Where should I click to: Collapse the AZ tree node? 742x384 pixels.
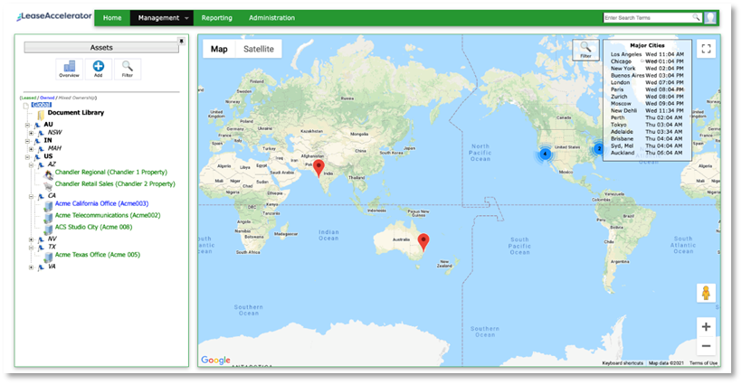click(32, 164)
